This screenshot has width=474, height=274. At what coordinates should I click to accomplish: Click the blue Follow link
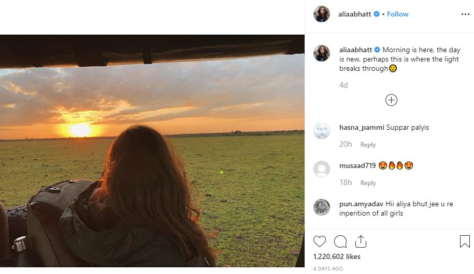[397, 14]
